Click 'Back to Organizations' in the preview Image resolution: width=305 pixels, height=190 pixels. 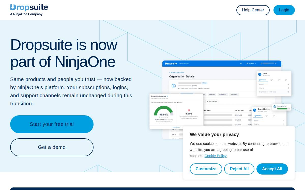coord(177,72)
